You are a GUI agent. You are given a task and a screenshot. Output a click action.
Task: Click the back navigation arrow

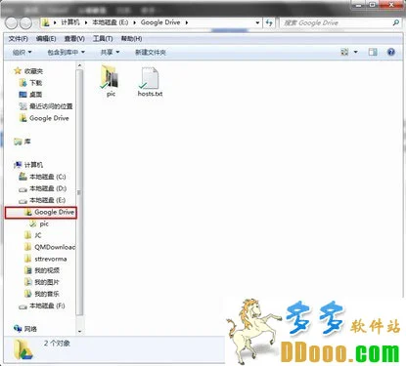[12, 23]
